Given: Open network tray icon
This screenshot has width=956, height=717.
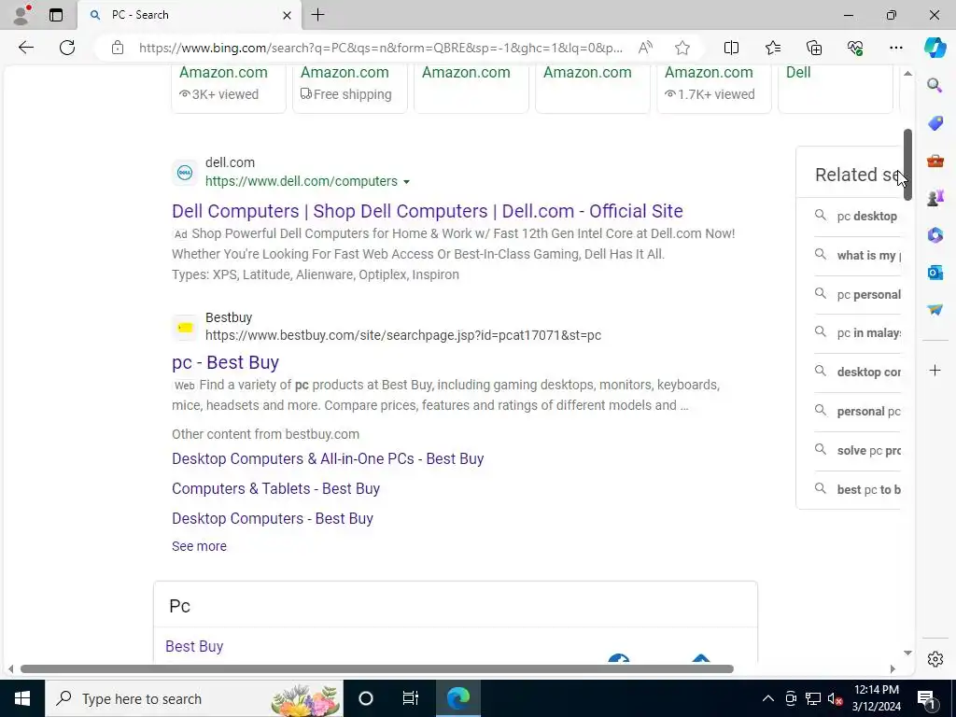Looking at the screenshot, I should tap(813, 698).
